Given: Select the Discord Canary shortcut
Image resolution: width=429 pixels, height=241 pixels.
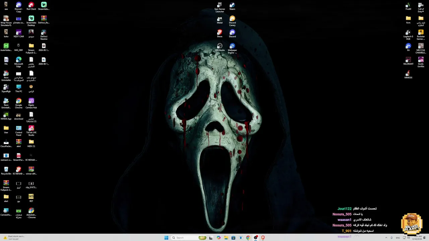Looking at the screenshot, I should pyautogui.click(x=232, y=21).
